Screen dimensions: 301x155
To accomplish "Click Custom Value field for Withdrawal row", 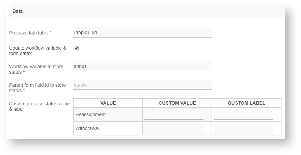I will 174,128.
